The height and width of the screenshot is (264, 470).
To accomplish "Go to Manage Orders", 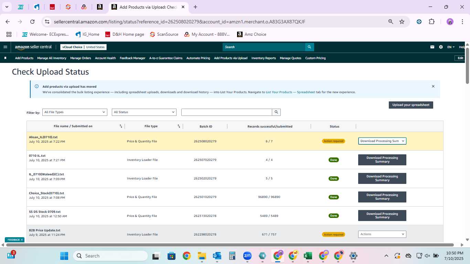I will 81,58.
